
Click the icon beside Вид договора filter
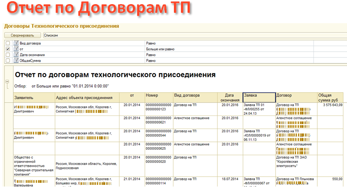[x=16, y=43]
